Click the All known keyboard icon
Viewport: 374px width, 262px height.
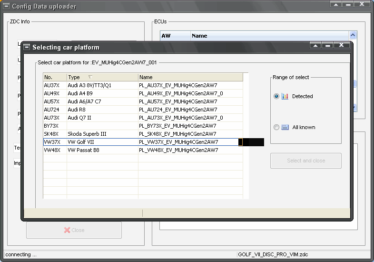coord(285,127)
